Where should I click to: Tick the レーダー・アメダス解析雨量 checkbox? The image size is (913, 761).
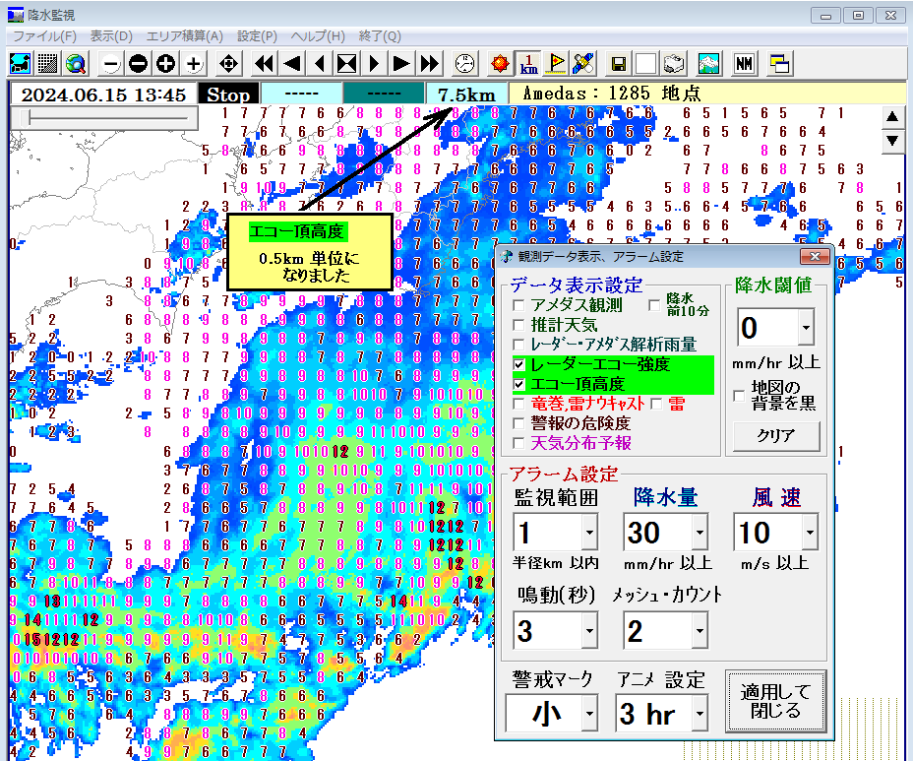(518, 345)
